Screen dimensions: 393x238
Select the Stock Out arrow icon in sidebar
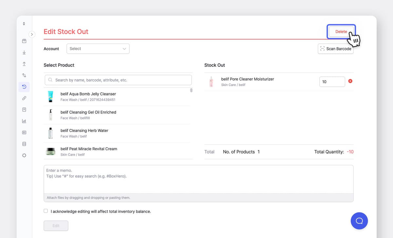[x=24, y=64]
